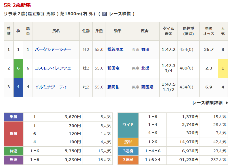Click the blue frame 4 swatch

(18, 87)
